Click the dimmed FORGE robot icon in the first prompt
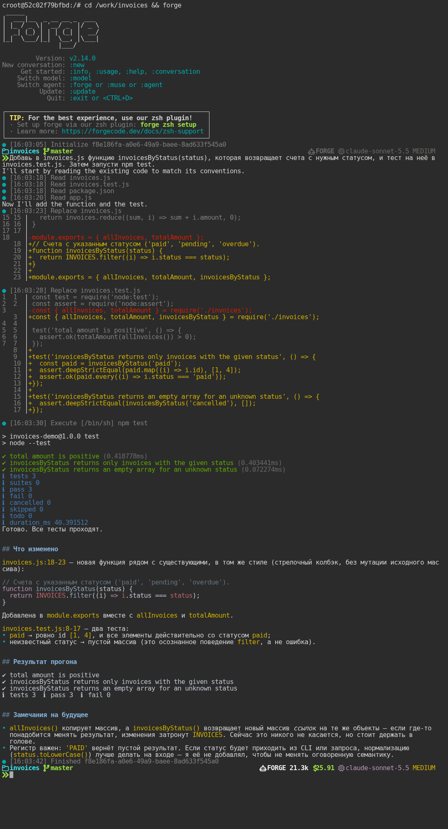 pyautogui.click(x=311, y=151)
